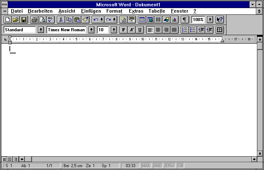This screenshot has width=264, height=170.
Task: Open the Format menu
Action: click(114, 11)
